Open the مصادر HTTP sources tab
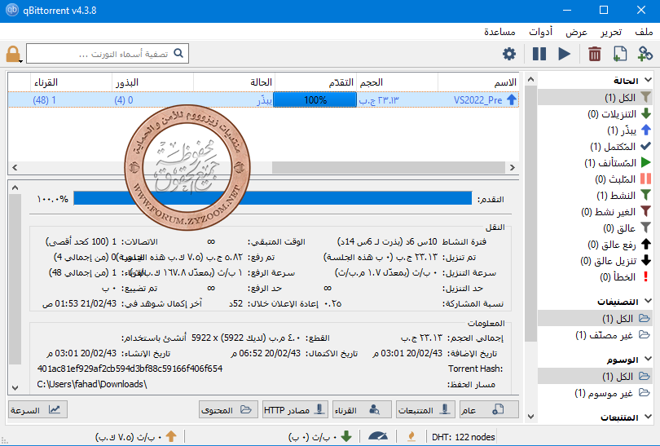Image resolution: width=660 pixels, height=446 pixels. coord(295,410)
